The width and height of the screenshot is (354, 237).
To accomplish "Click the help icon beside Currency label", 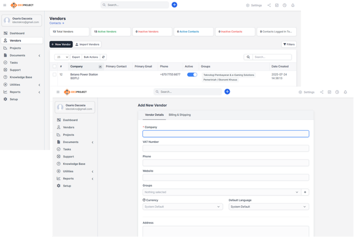I will [144, 200].
